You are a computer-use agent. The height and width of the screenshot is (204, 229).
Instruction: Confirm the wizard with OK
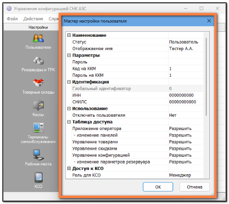158,187
